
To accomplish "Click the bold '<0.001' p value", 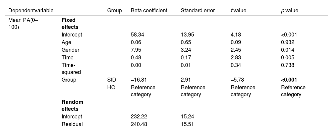I will point(289,80).
